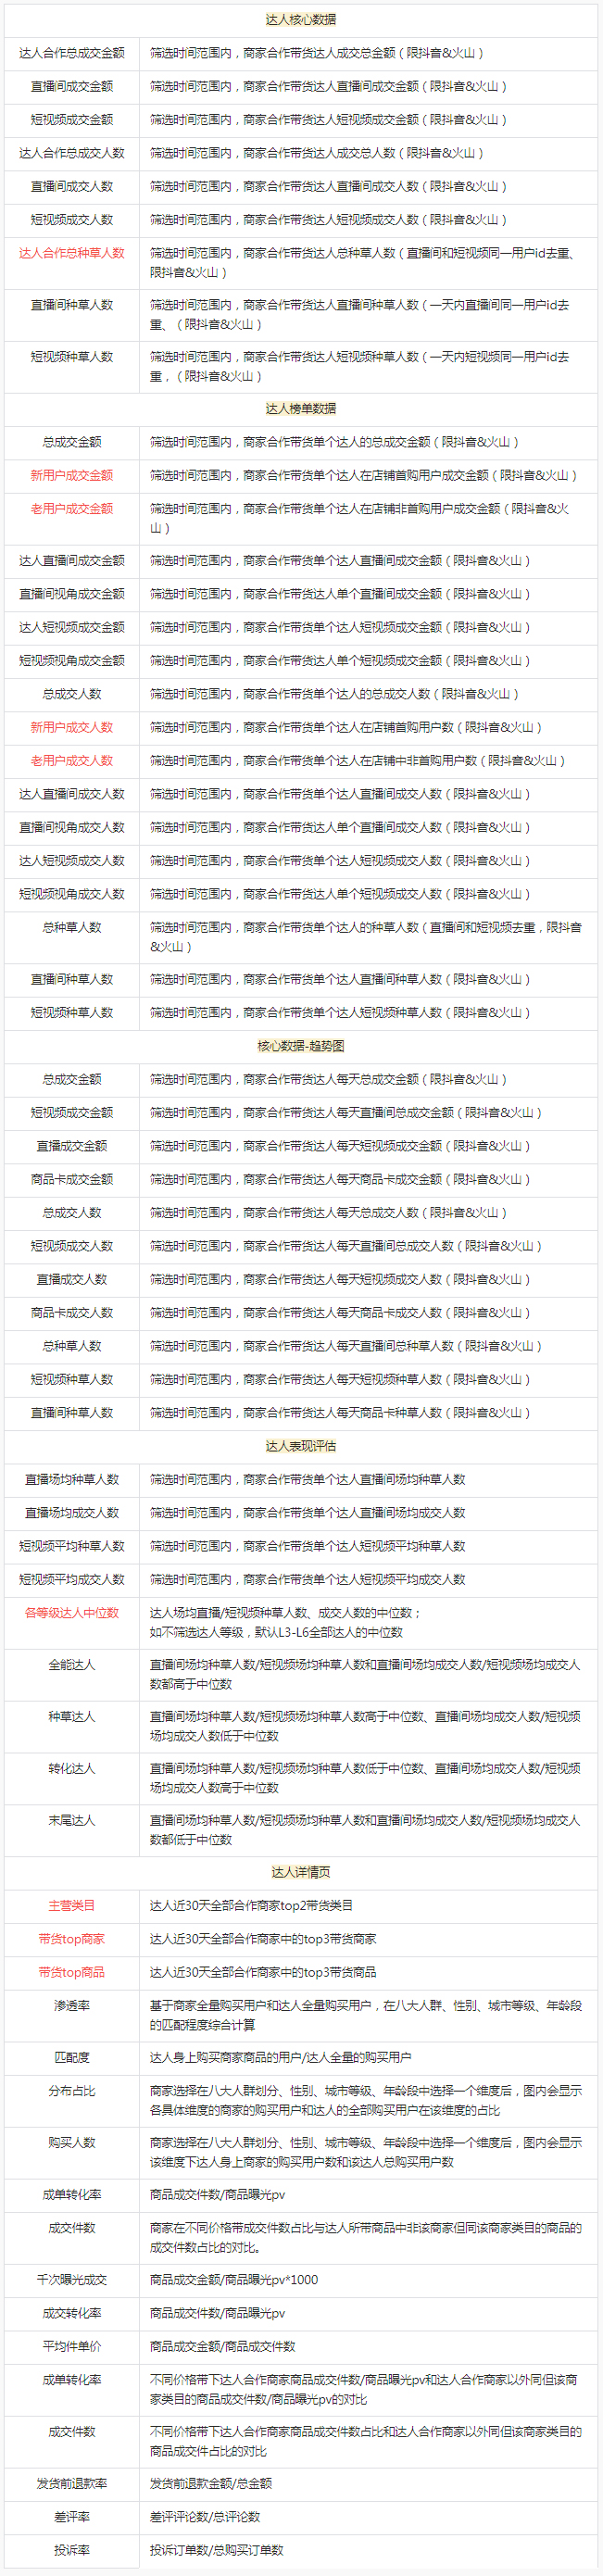The image size is (603, 2576).
Task: Click the 短视频视角成交金额 cell
Action: coord(72,661)
